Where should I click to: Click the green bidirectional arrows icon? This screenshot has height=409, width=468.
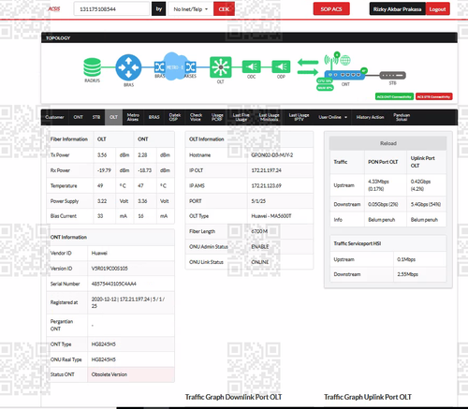308,67
